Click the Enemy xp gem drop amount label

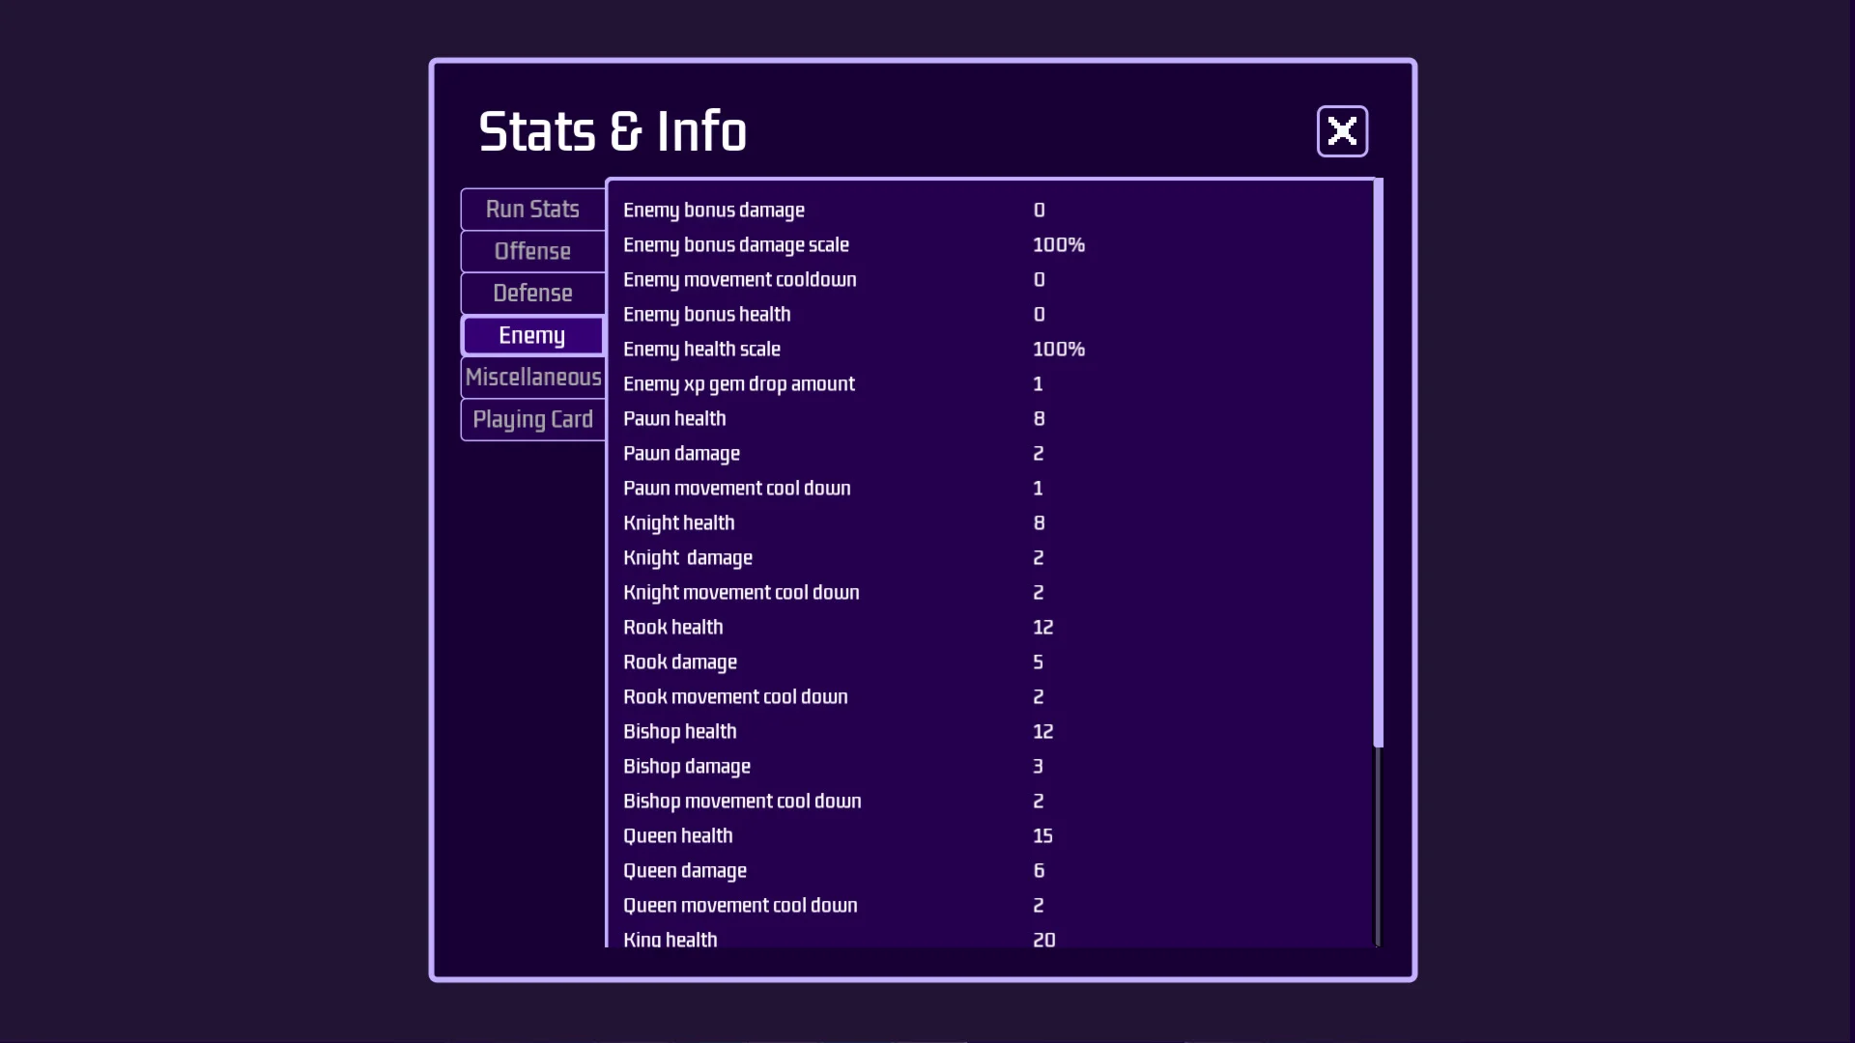click(739, 384)
